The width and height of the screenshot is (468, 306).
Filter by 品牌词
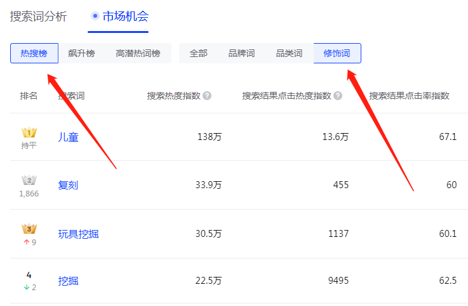[241, 53]
